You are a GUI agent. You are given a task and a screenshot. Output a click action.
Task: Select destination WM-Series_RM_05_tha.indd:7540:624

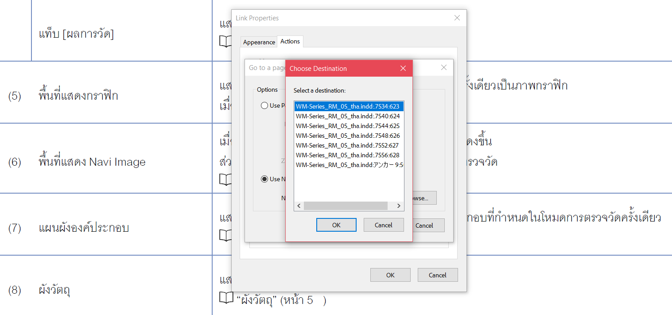tap(348, 116)
